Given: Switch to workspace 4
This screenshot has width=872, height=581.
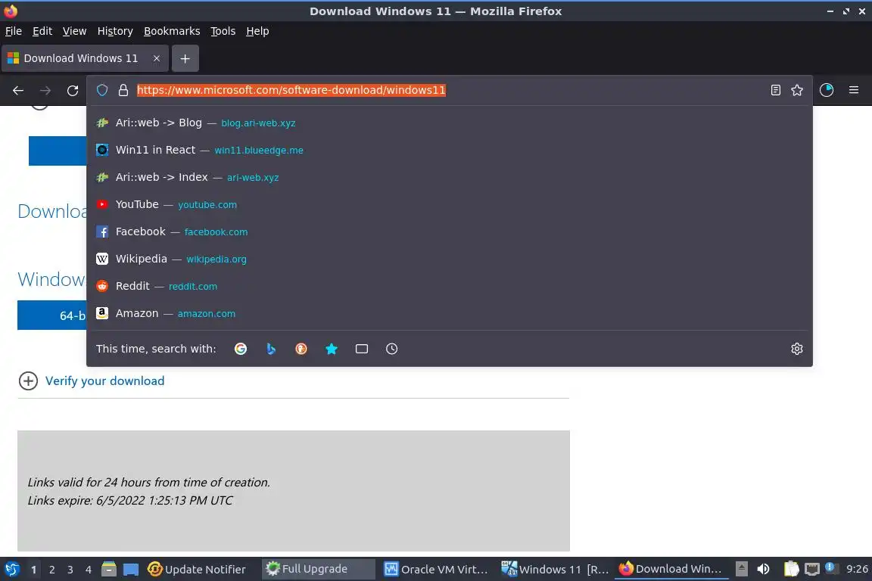Looking at the screenshot, I should tap(89, 570).
